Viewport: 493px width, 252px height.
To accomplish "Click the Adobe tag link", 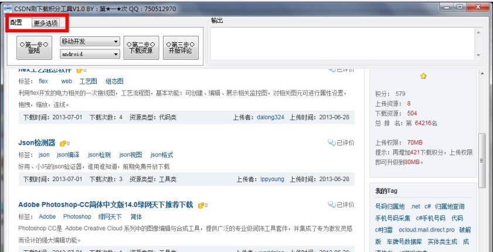I will tap(47, 217).
